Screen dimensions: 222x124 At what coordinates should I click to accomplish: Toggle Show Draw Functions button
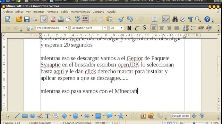tap(166, 19)
